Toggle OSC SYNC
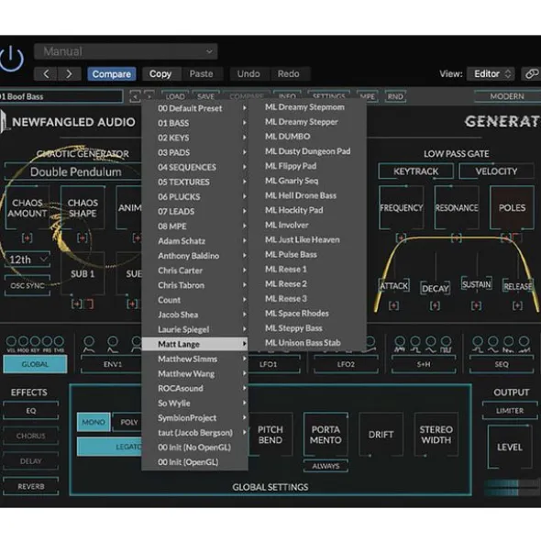541x542 pixels. click(28, 285)
